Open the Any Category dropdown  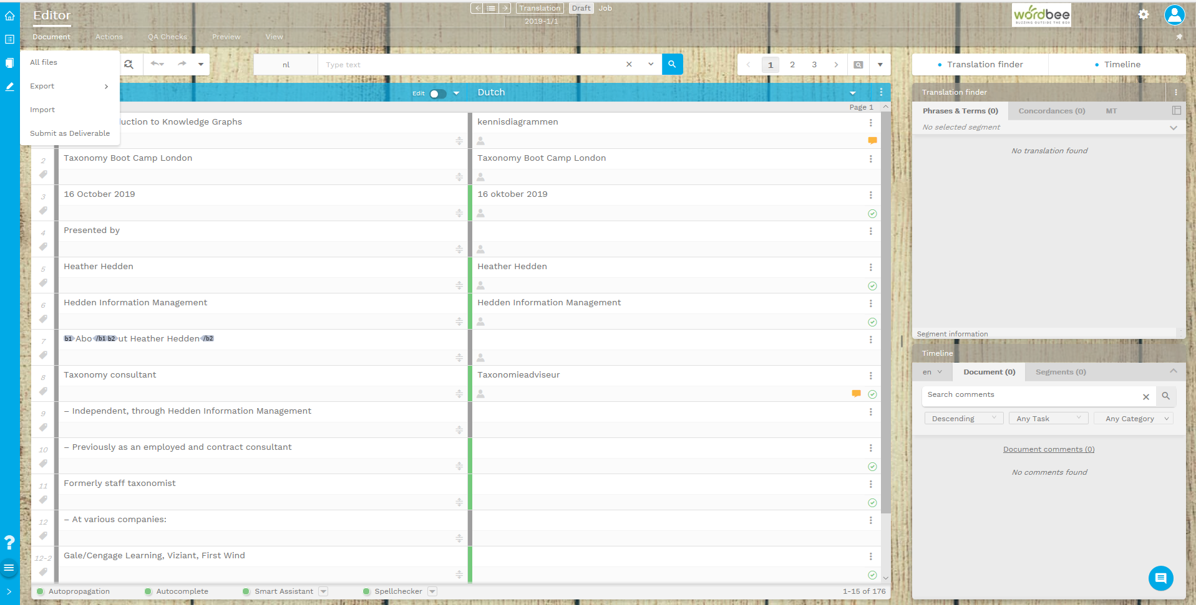click(x=1134, y=419)
